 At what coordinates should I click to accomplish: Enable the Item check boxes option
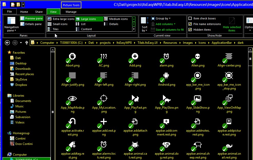pos(190,18)
